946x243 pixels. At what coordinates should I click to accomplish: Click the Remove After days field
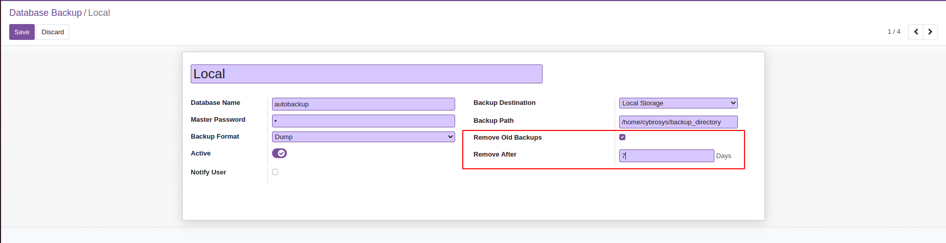666,156
